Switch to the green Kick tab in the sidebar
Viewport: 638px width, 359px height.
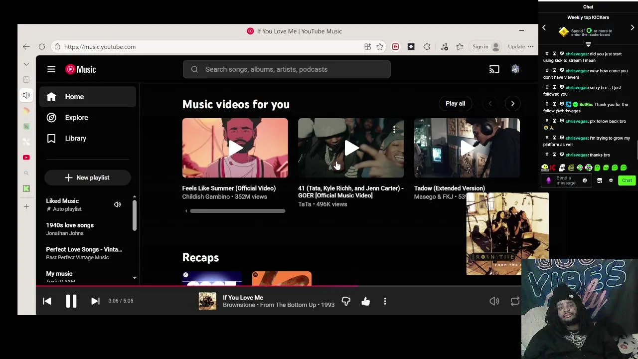(26, 188)
